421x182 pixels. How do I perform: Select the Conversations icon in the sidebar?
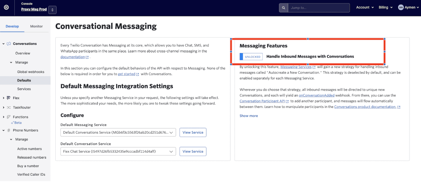point(8,43)
